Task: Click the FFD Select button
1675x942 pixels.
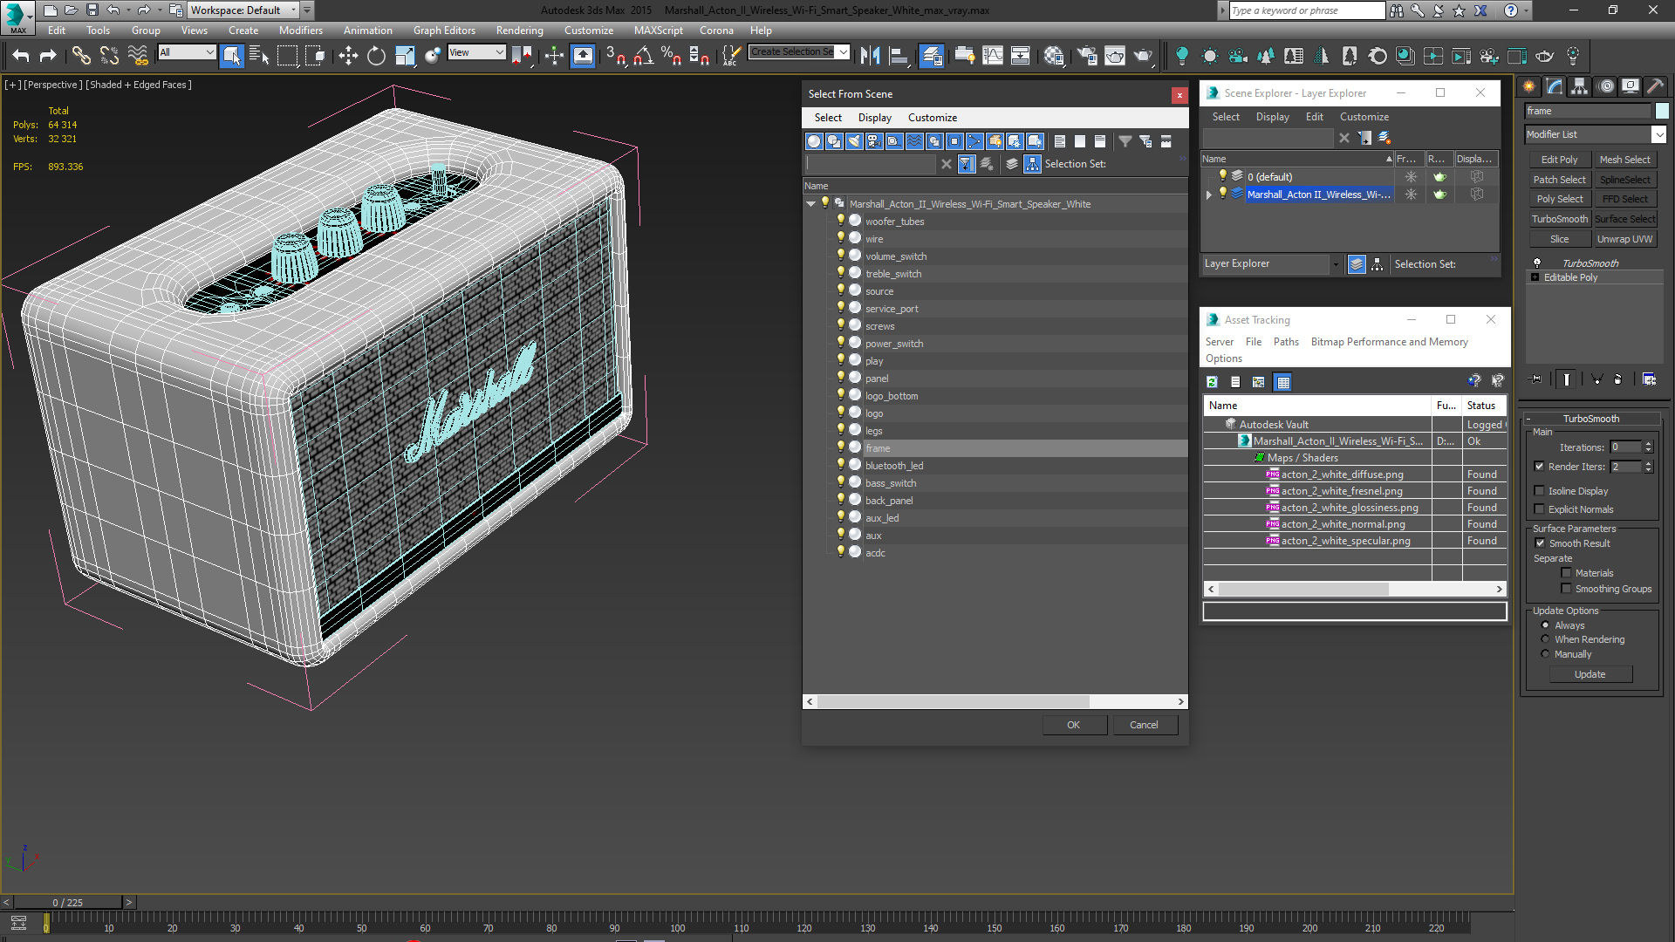Action: pyautogui.click(x=1624, y=199)
